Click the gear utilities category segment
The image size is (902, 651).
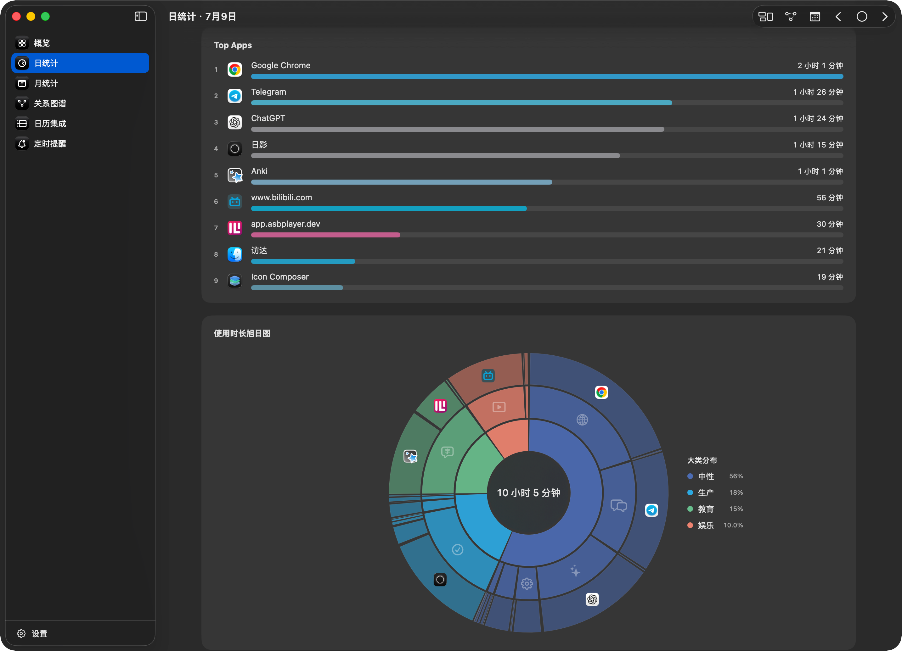tap(527, 583)
